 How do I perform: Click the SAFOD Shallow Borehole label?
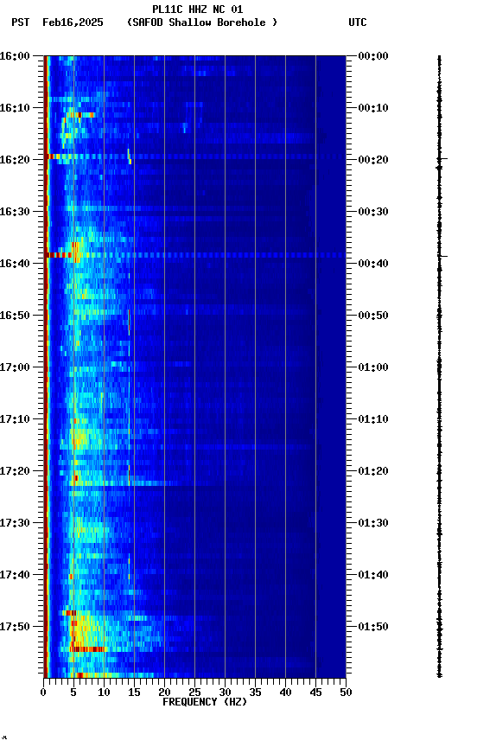click(202, 22)
